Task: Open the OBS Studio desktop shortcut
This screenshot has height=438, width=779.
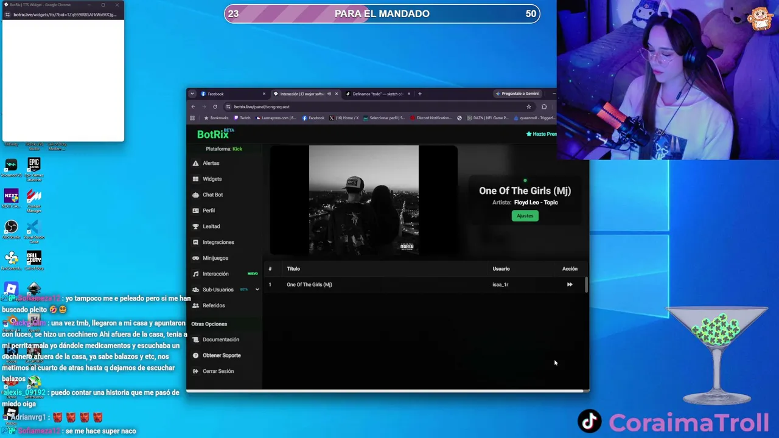Action: click(x=11, y=229)
